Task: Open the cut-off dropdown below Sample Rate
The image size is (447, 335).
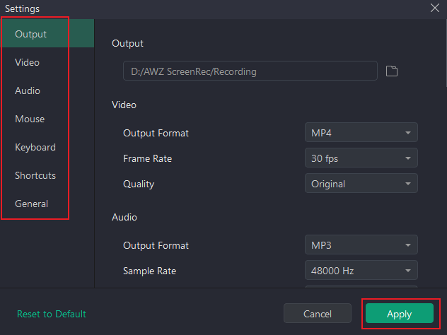Action: click(361, 286)
